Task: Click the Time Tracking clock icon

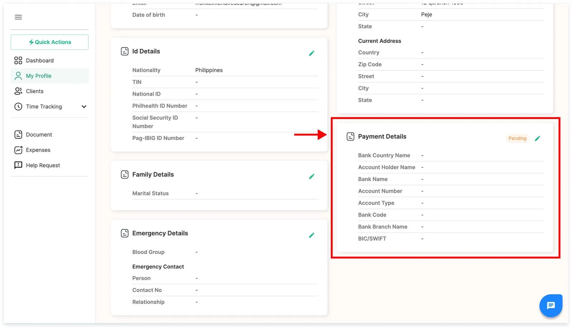Action: point(18,106)
